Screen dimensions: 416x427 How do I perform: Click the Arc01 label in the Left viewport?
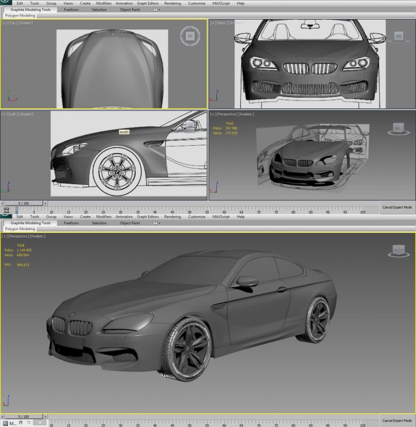(124, 132)
